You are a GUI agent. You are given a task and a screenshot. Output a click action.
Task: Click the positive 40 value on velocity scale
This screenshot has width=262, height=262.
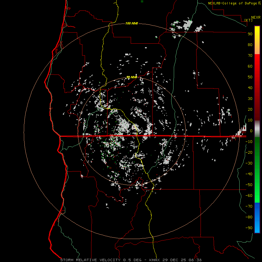pyautogui.click(x=250, y=88)
